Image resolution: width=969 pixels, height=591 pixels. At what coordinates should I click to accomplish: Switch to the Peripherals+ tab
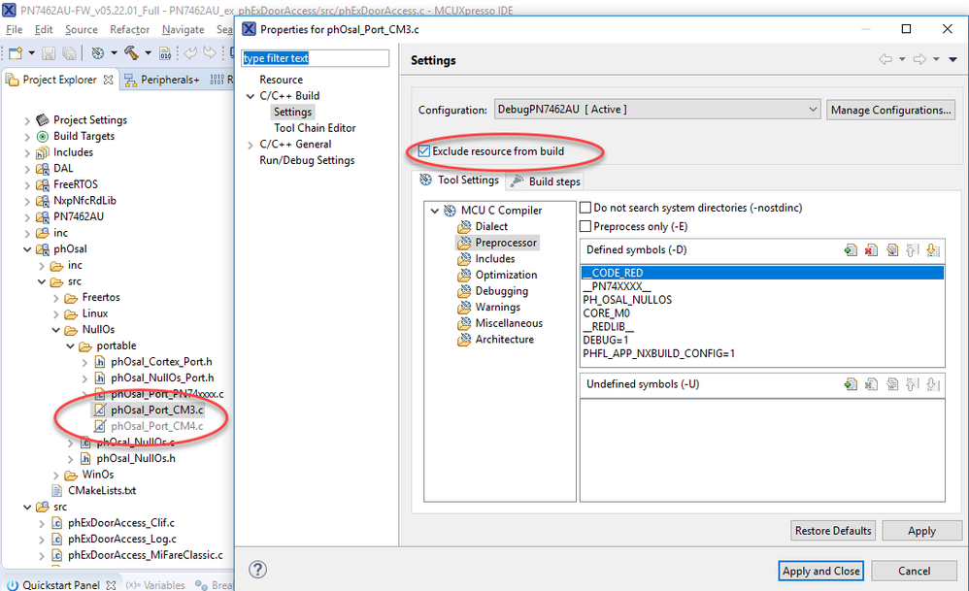pos(162,80)
